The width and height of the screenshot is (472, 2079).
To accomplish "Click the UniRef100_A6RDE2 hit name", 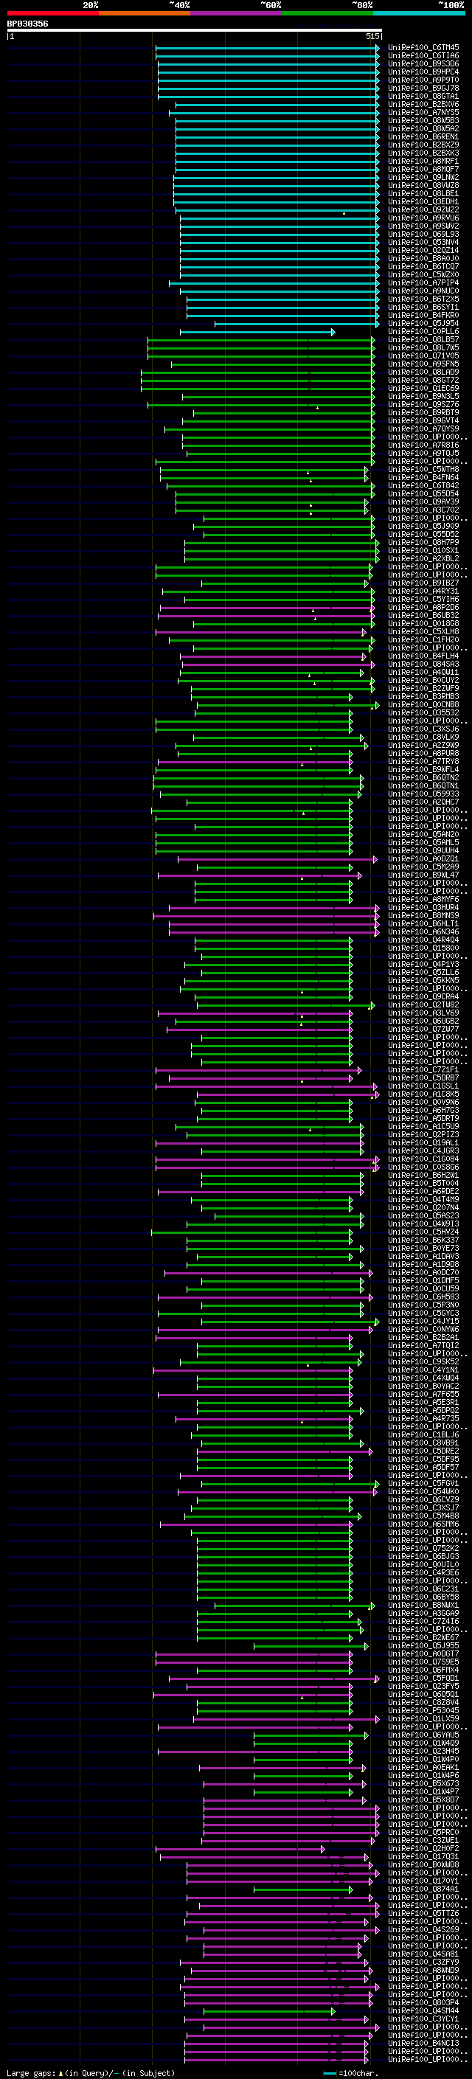I will [x=423, y=1192].
